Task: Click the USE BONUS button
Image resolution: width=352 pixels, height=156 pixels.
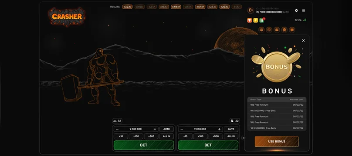Action: (x=277, y=142)
